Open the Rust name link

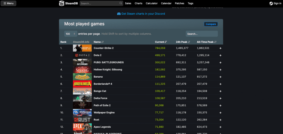tap(96, 120)
